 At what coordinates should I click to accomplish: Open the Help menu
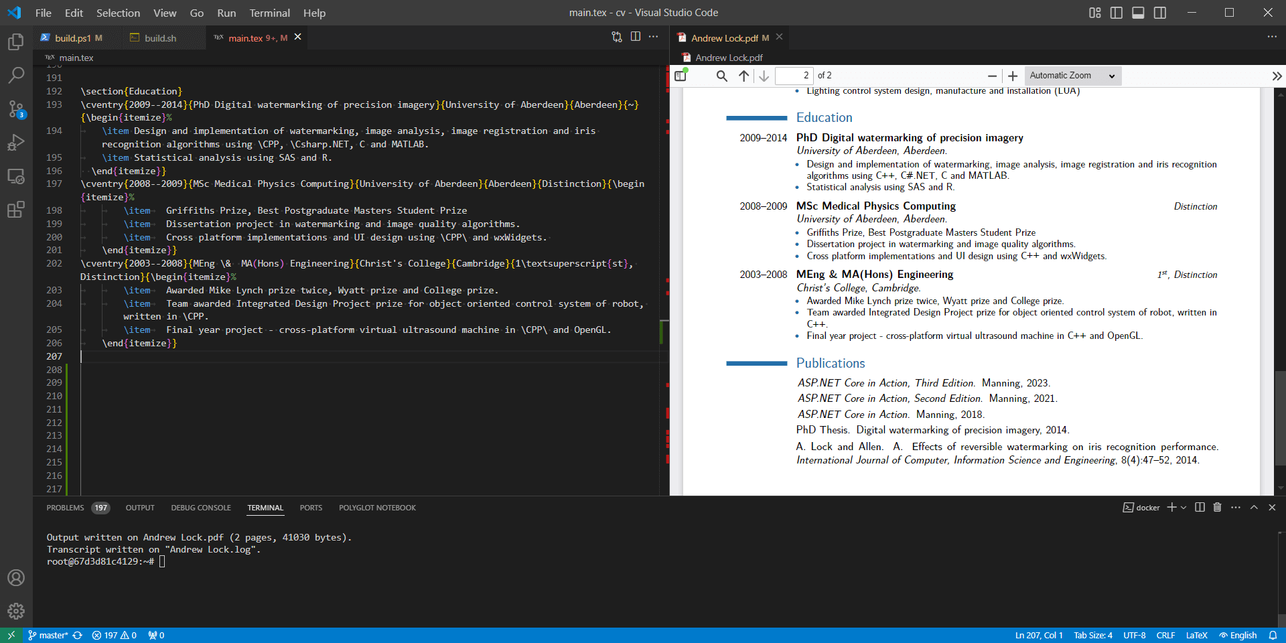(314, 13)
